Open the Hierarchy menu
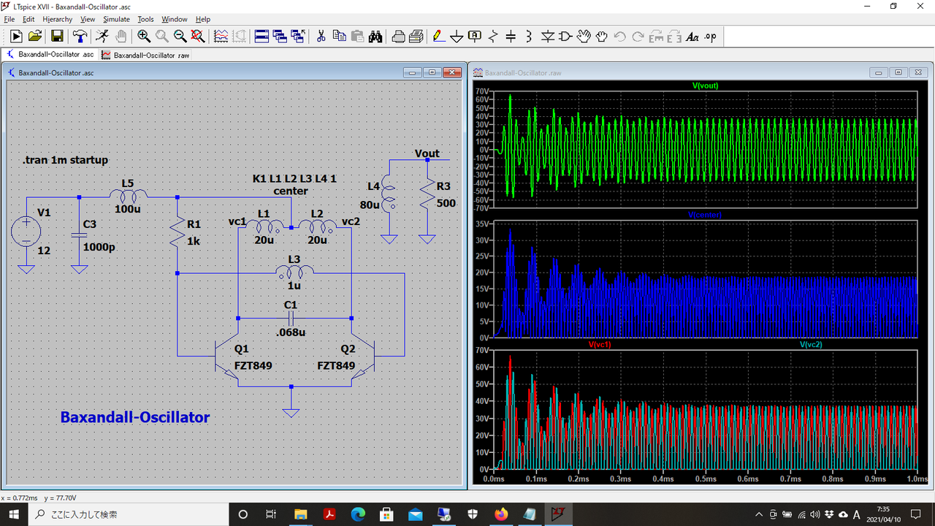Image resolution: width=935 pixels, height=526 pixels. (58, 19)
